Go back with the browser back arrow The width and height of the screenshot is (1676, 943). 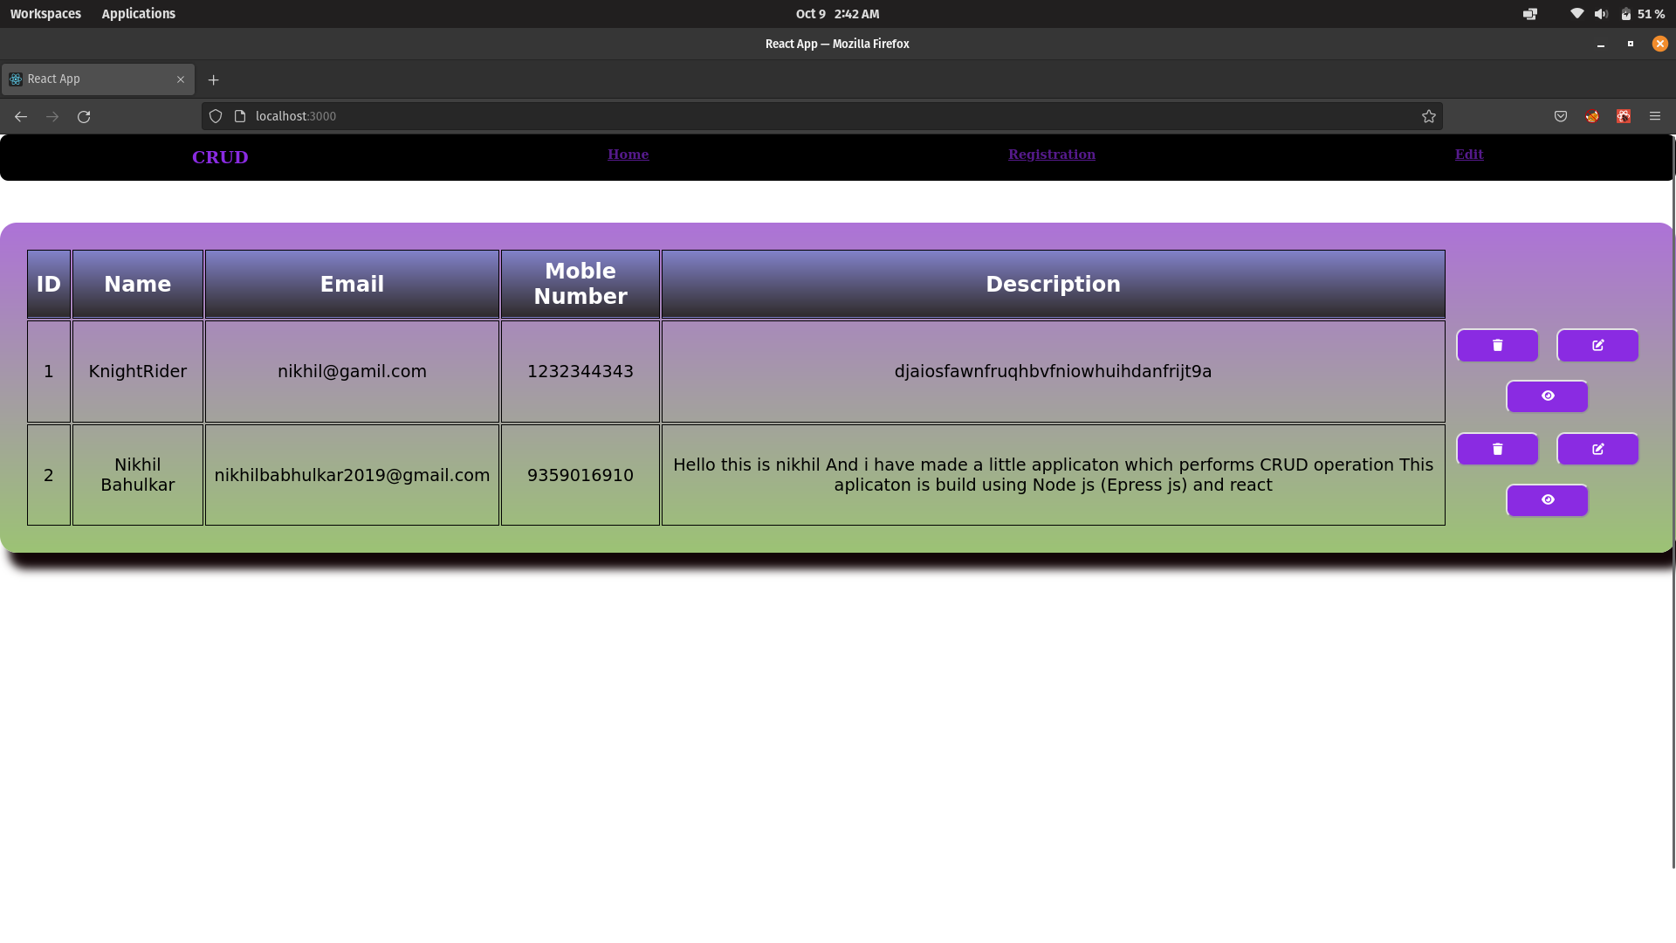[21, 116]
